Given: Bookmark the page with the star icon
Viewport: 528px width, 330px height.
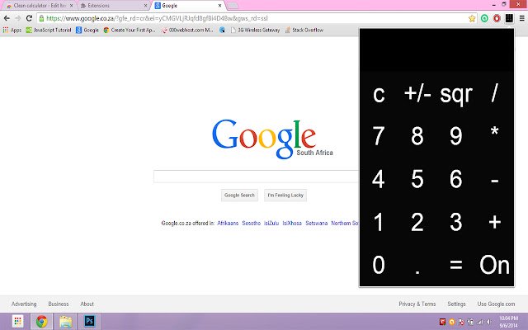Looking at the screenshot, I should (472, 18).
